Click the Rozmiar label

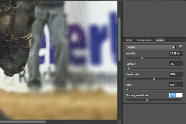click(130, 64)
